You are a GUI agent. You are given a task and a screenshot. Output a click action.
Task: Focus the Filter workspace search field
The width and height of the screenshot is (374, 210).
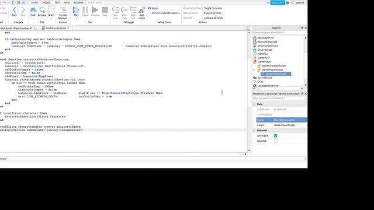[x=279, y=33]
